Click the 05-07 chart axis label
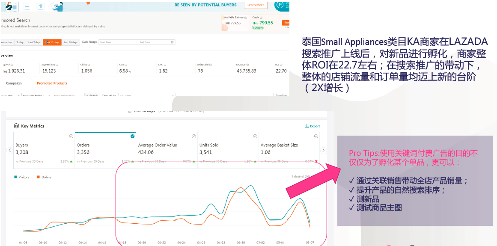Screen dimensions: 497x246 [x=310, y=243]
